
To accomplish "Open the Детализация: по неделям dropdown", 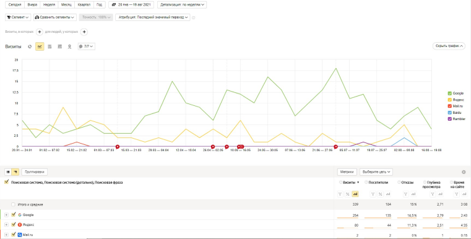I will (x=182, y=5).
